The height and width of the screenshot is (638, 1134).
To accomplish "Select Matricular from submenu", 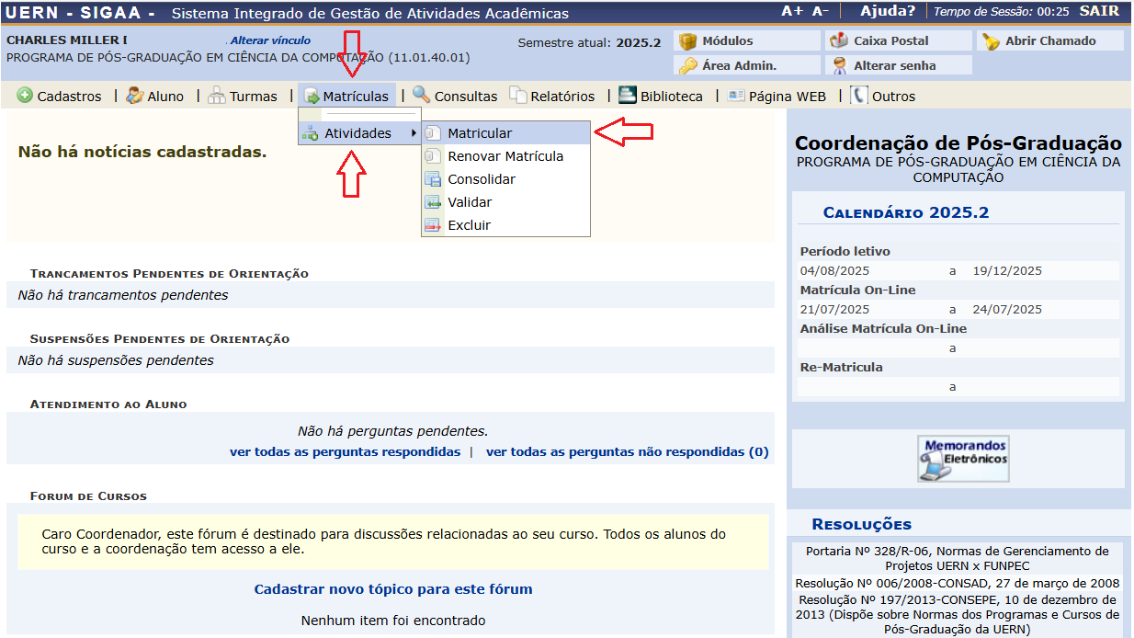I will click(480, 133).
